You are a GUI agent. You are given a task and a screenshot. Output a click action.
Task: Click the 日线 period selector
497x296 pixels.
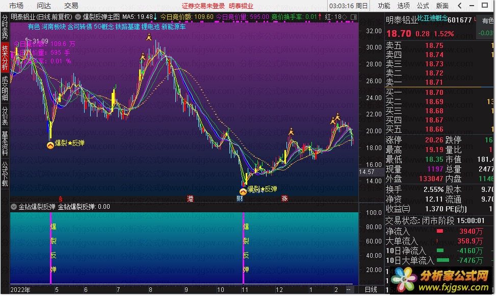[x=371, y=290]
